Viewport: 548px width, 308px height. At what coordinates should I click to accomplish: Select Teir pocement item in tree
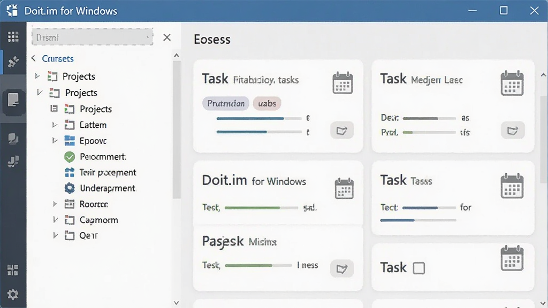108,173
